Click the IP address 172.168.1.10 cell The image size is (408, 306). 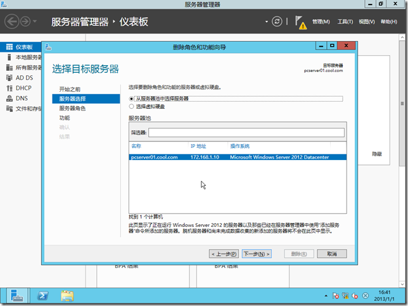[205, 157]
